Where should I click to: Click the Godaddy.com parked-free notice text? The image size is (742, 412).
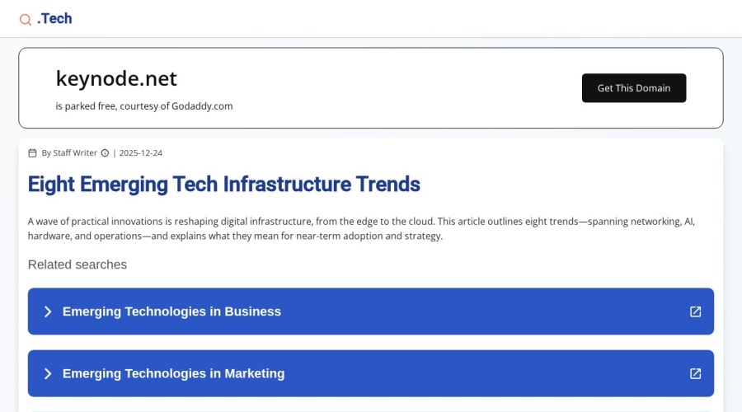tap(144, 106)
